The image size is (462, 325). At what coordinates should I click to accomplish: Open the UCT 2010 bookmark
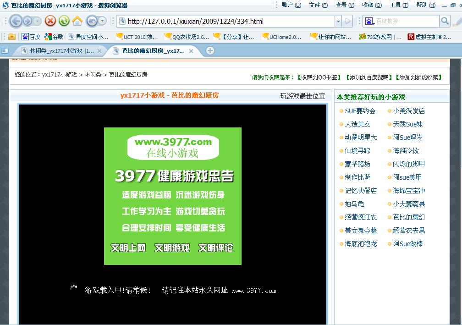(x=137, y=37)
